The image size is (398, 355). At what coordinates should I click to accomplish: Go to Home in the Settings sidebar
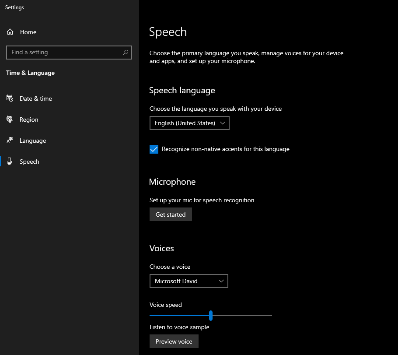click(28, 32)
